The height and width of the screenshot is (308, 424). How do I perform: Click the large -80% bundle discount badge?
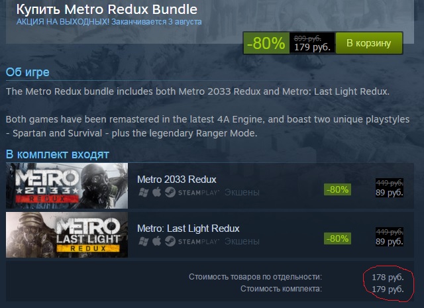click(x=266, y=43)
